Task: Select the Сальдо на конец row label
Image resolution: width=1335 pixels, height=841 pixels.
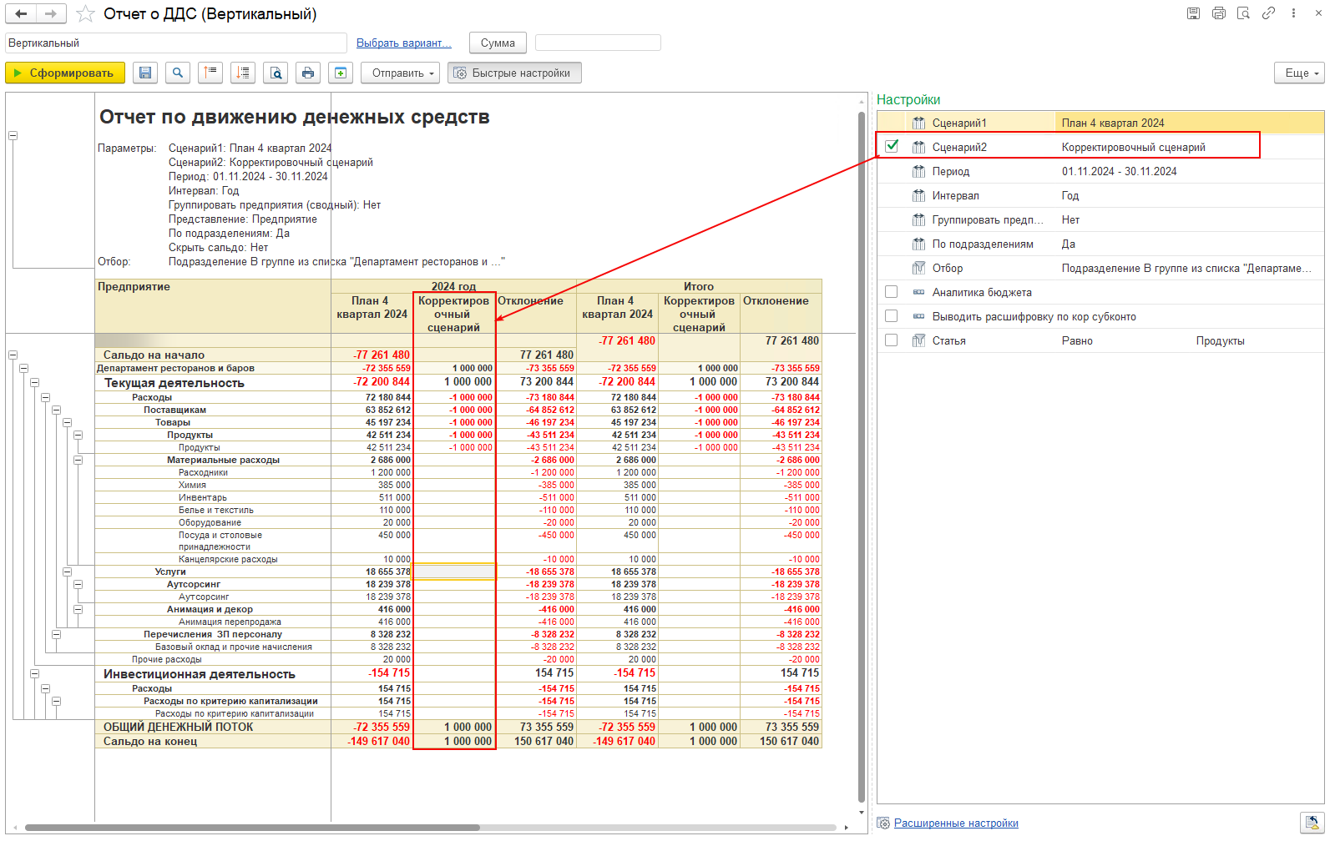Action: click(x=150, y=741)
